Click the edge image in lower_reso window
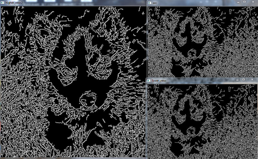 coord(202,122)
